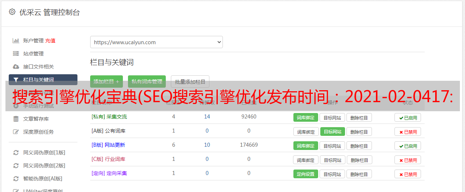Screen dimensions: 465x192
Task: Click 删除栏目 in the 网站更新 row
Action: tap(359, 146)
